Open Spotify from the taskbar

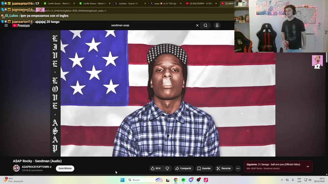[183, 180]
